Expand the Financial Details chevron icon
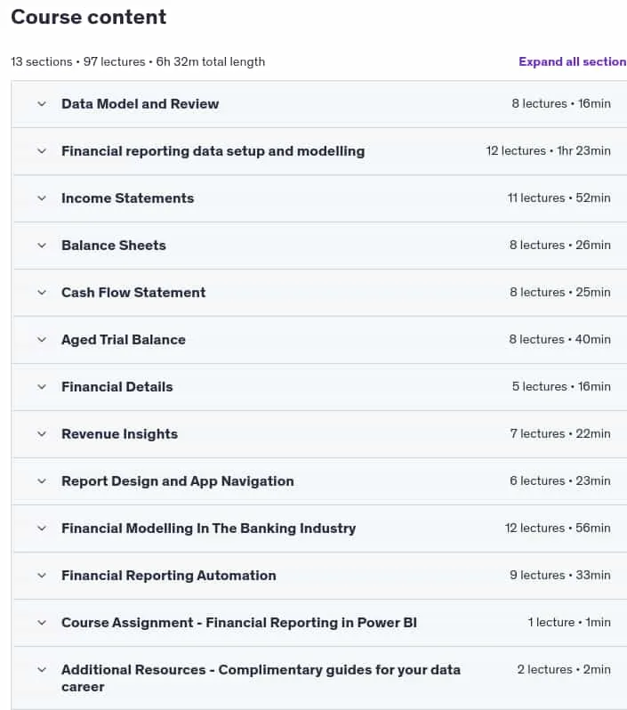The width and height of the screenshot is (627, 710). coord(42,387)
